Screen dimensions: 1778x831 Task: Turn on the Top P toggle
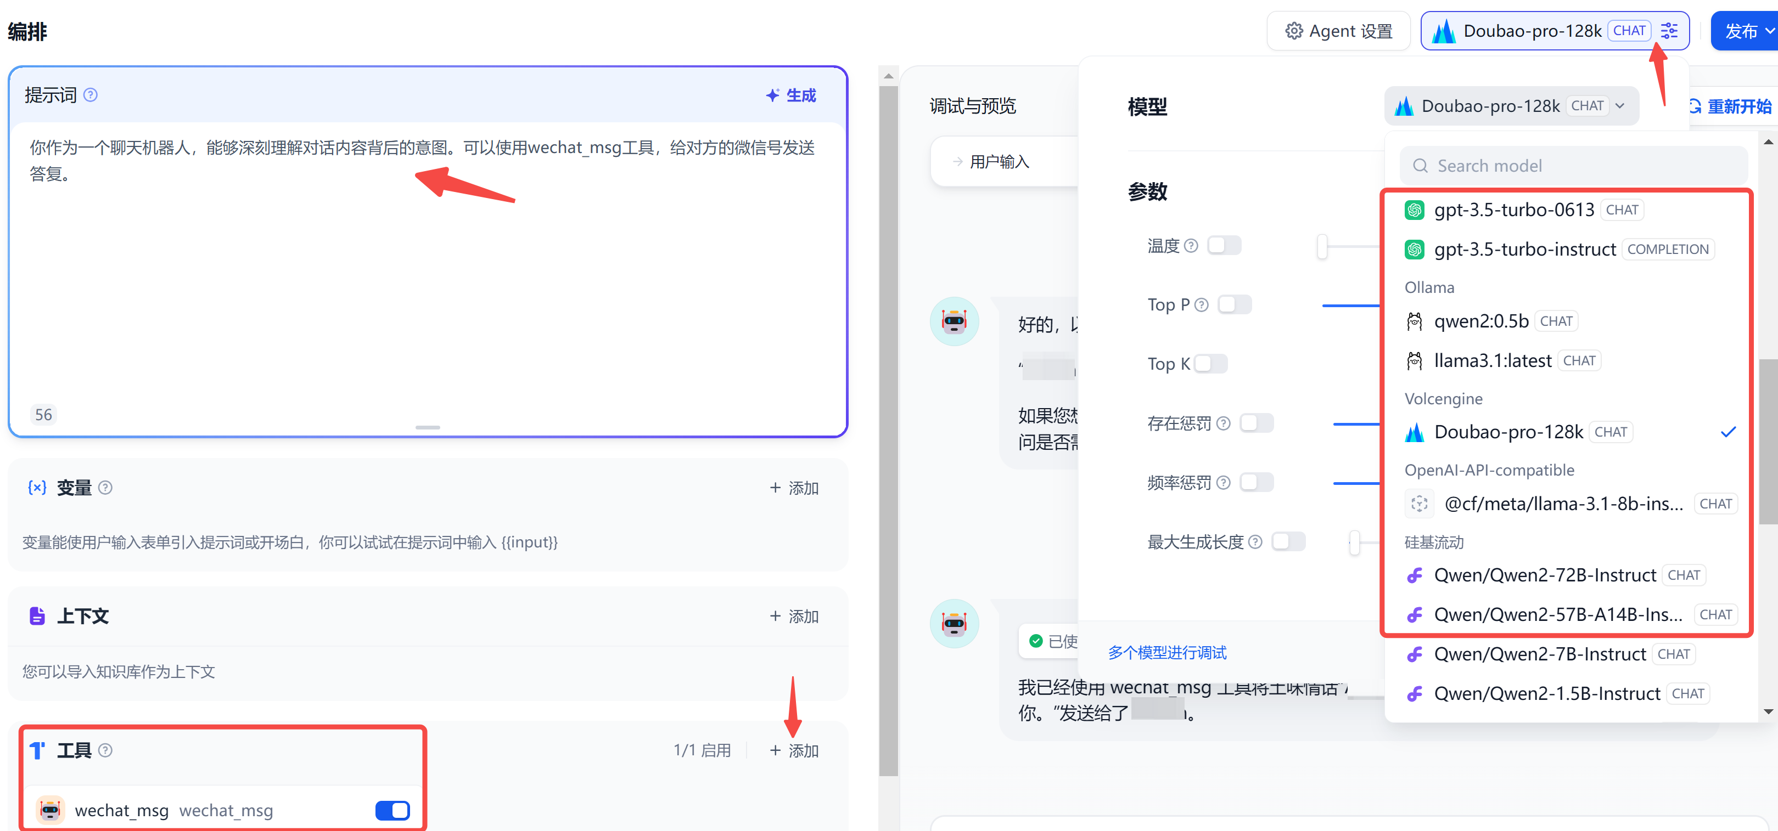1234,305
